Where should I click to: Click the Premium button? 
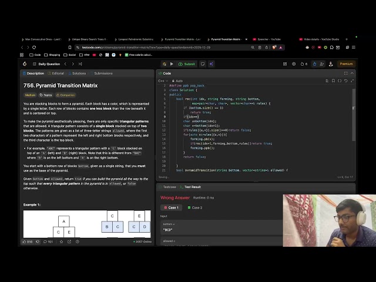(x=346, y=64)
